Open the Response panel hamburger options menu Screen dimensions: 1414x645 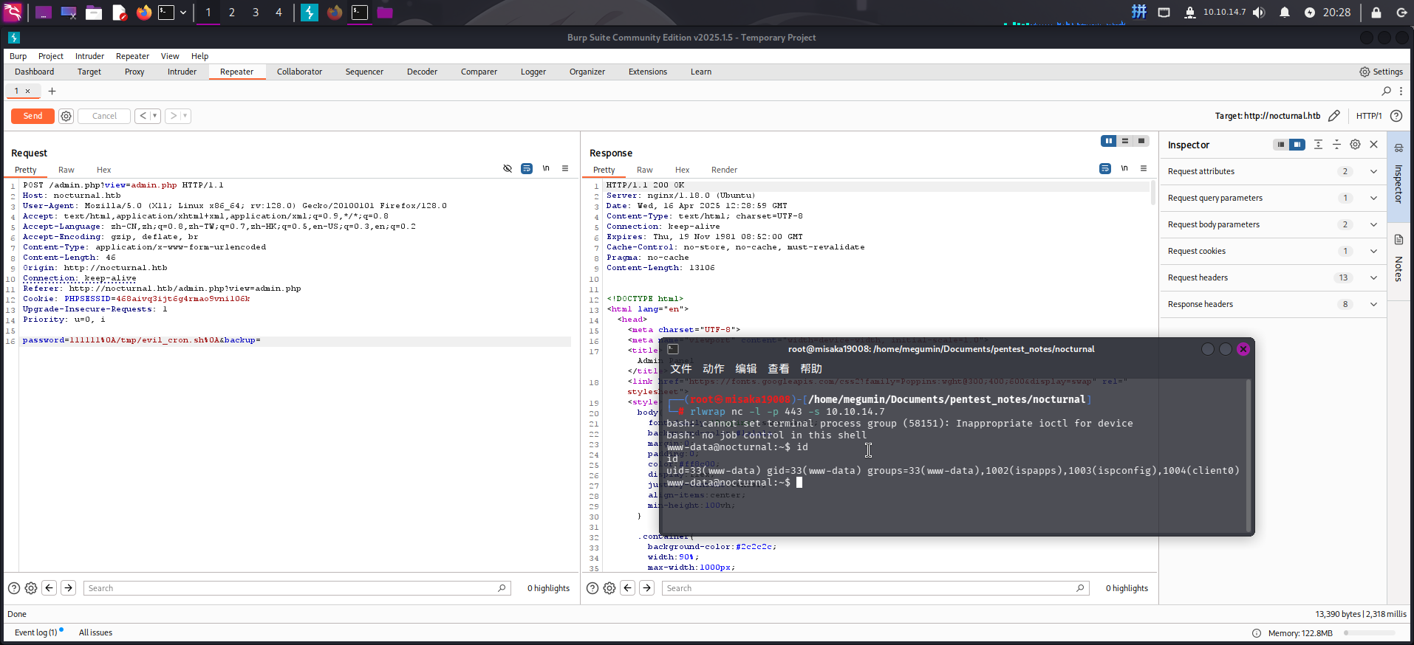[1144, 168]
